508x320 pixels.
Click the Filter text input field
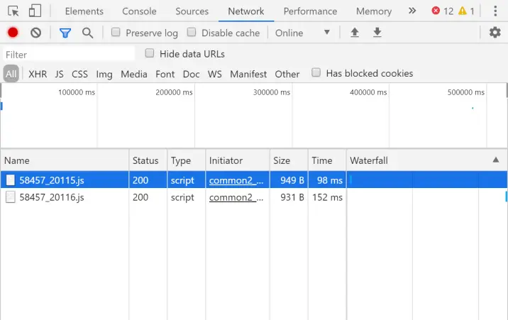point(68,54)
